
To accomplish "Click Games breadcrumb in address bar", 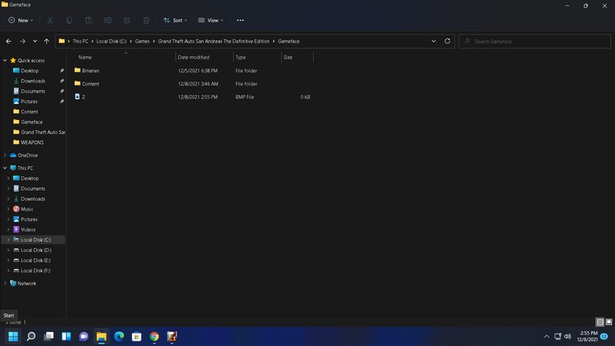I will click(x=142, y=42).
